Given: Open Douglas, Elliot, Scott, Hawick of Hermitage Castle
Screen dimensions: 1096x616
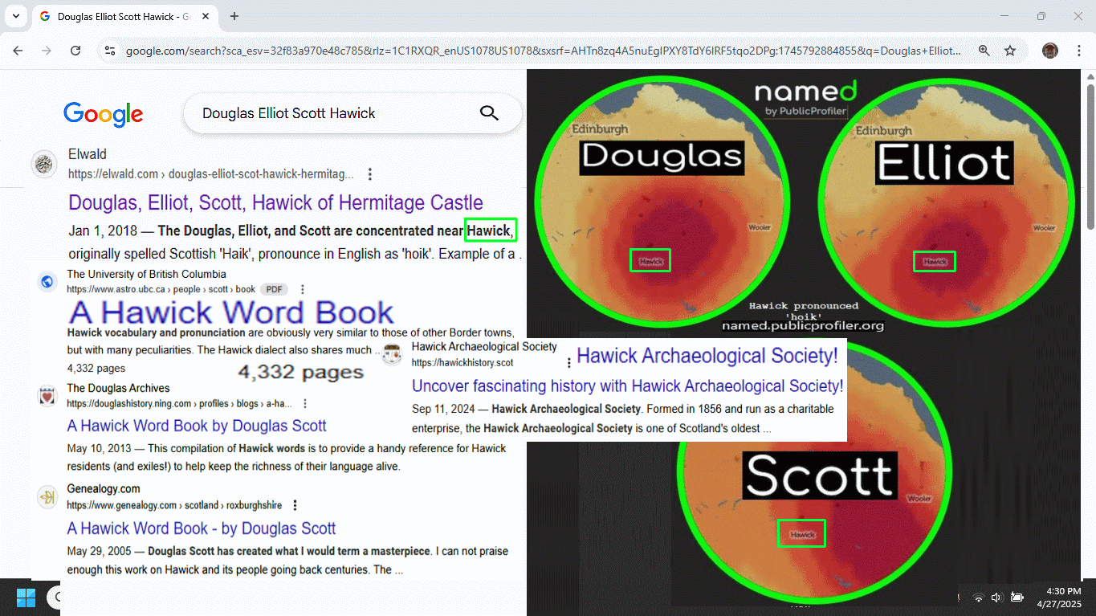Looking at the screenshot, I should click(275, 202).
